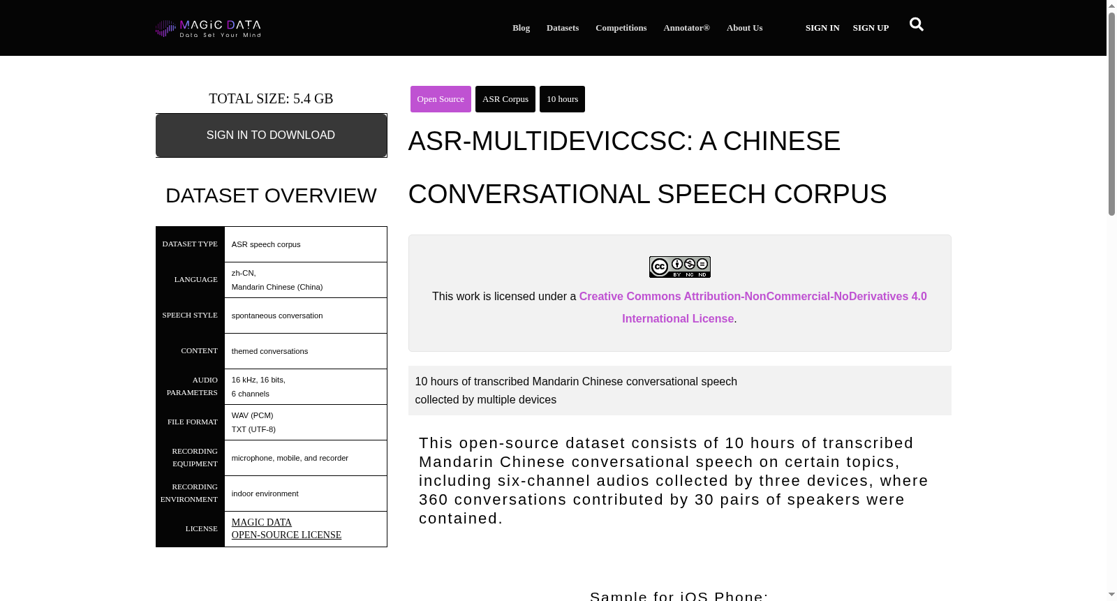The width and height of the screenshot is (1117, 601).
Task: Open the Blog menu item
Action: [521, 28]
